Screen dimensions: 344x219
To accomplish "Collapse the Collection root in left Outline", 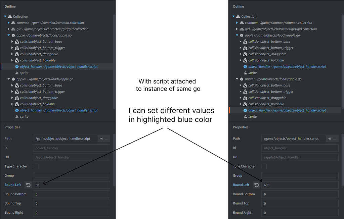I will pos(5,16).
